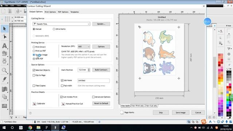233x131 pixels.
Task: Toggle the Page Marks icon
Action: tap(122, 112)
